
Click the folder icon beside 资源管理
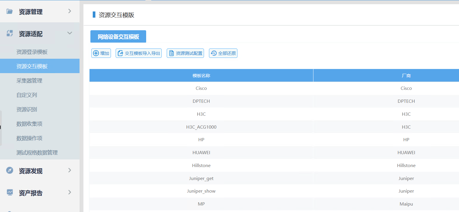point(10,11)
